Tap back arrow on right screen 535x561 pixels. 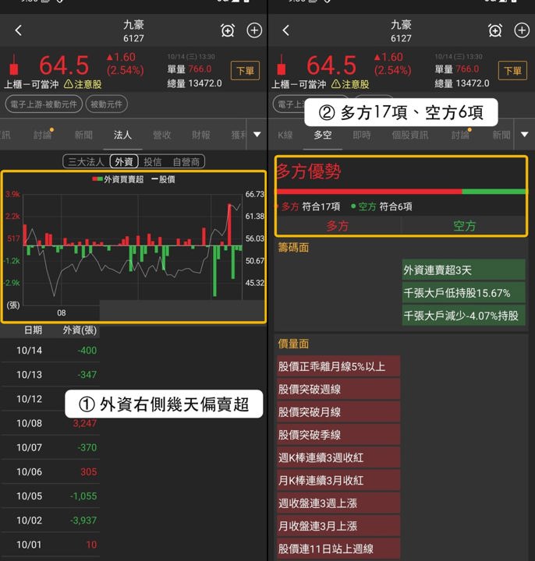[285, 30]
